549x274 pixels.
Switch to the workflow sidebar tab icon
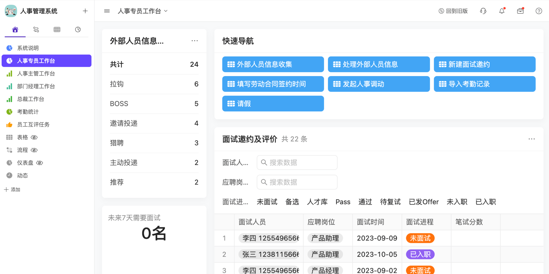point(36,29)
